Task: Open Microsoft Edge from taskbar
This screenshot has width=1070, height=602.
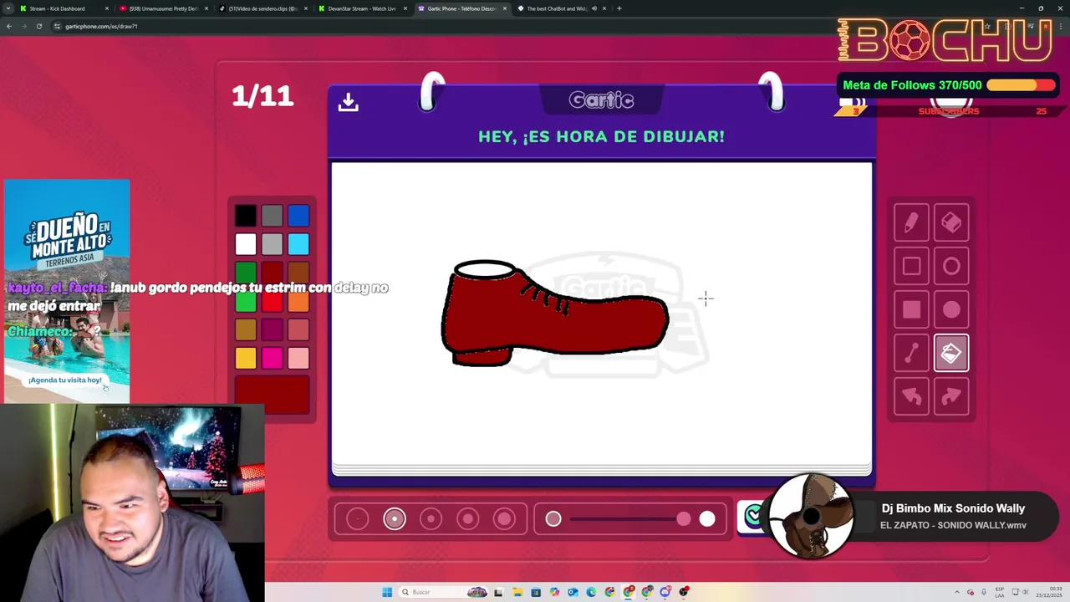Action: [x=591, y=592]
